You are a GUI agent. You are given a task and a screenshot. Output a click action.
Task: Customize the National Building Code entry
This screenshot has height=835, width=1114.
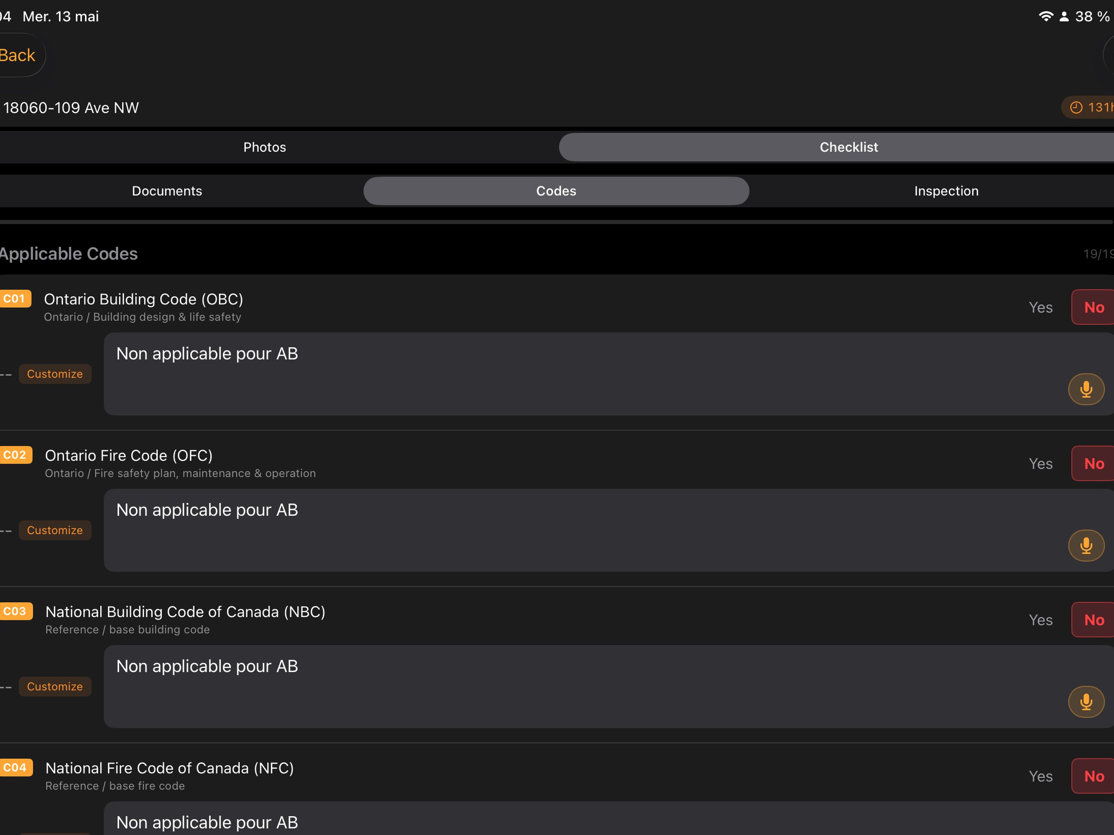point(55,687)
